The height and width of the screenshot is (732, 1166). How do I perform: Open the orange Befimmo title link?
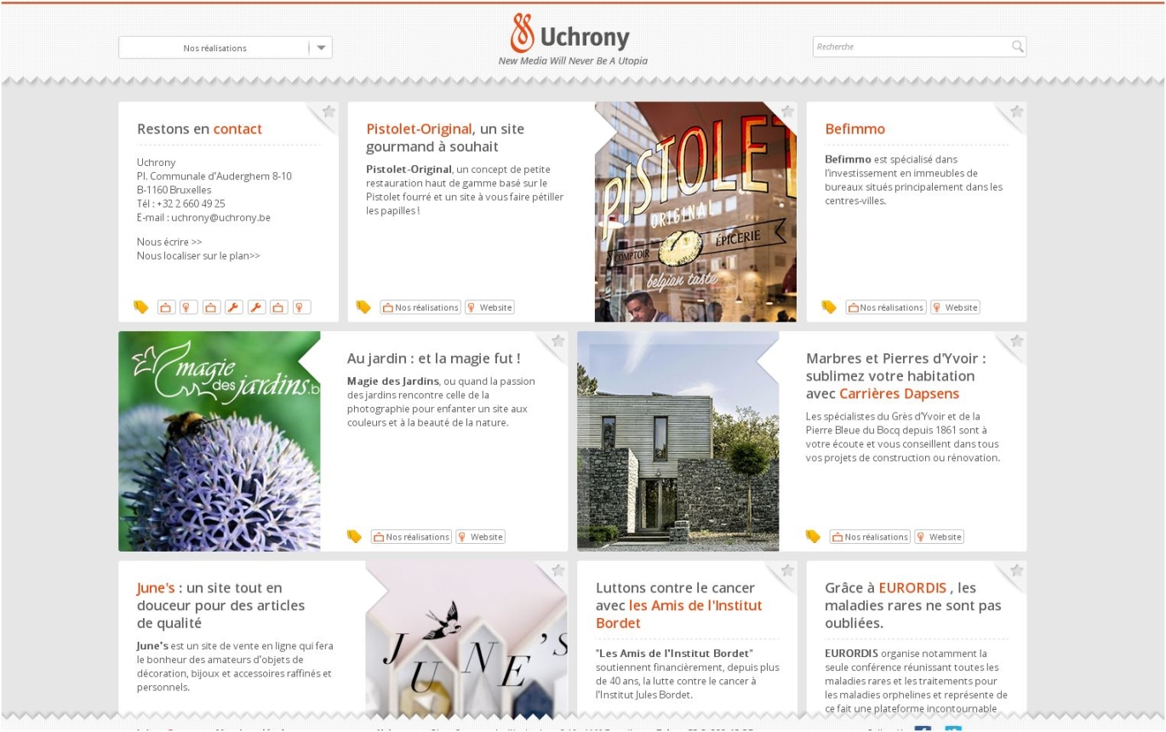point(855,129)
